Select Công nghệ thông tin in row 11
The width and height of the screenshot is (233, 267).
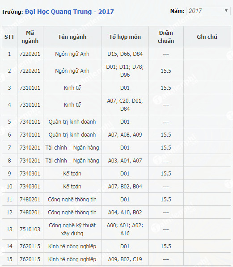point(72,199)
